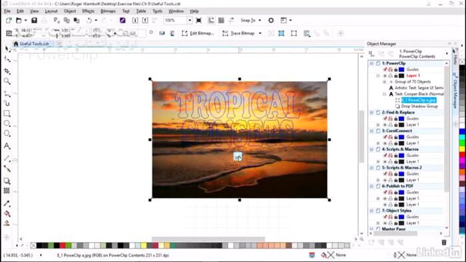Select the Ellipse tool

tap(7, 124)
